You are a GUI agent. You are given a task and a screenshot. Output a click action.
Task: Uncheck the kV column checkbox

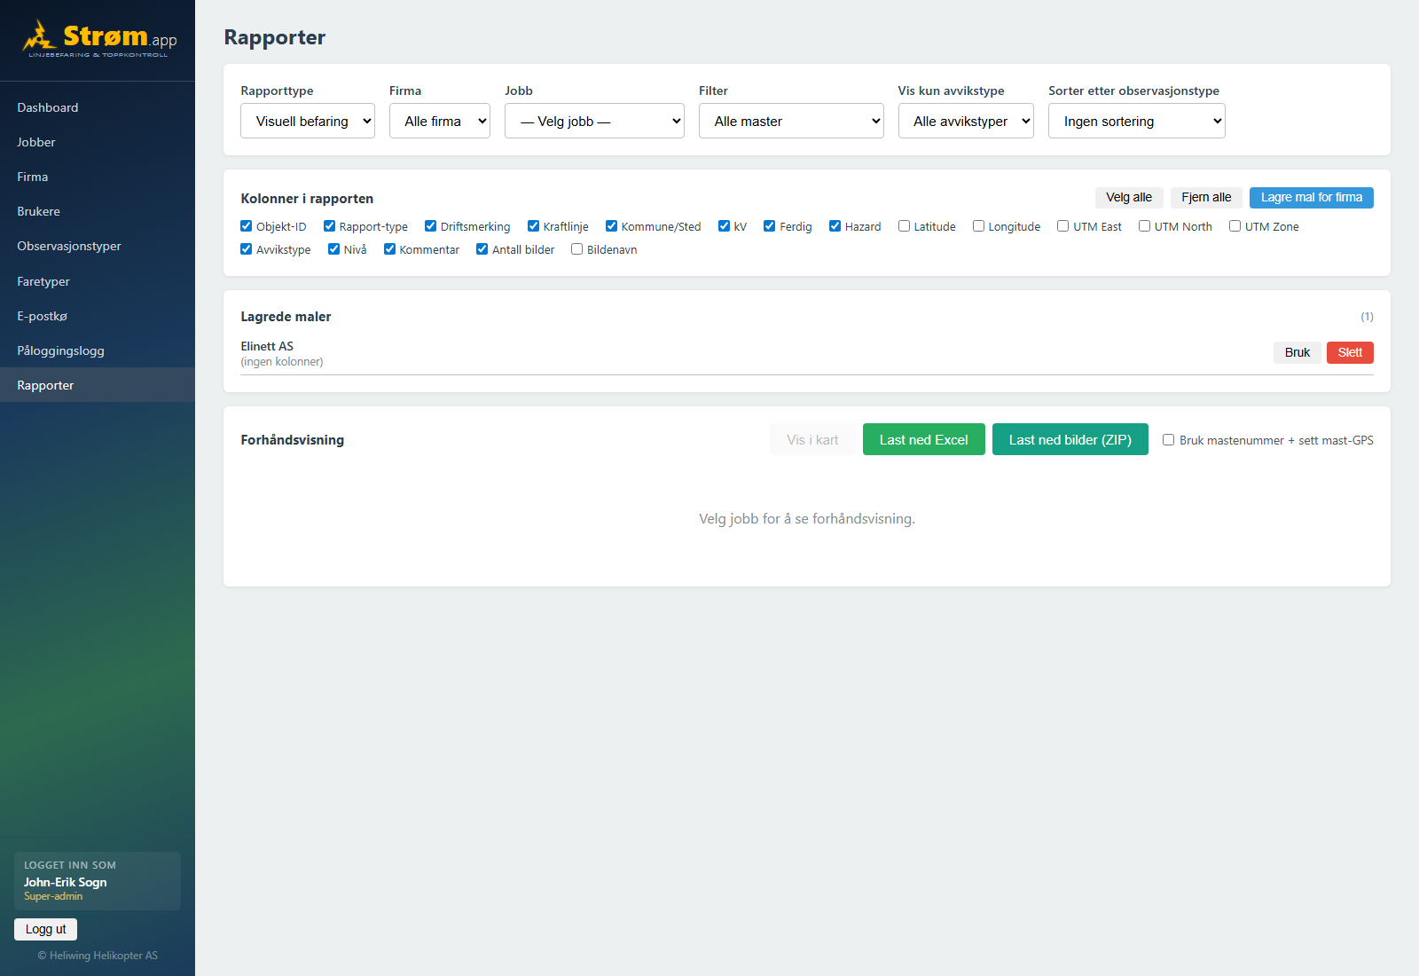(x=724, y=226)
